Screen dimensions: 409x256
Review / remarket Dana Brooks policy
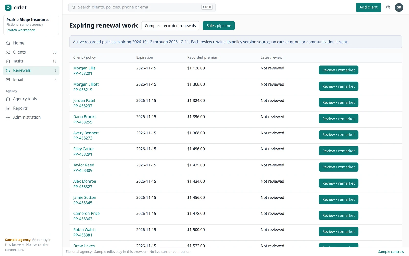pyautogui.click(x=338, y=119)
